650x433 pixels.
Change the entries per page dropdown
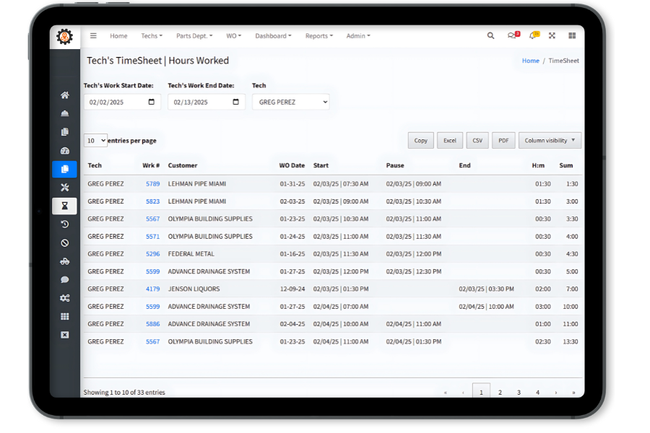(95, 141)
